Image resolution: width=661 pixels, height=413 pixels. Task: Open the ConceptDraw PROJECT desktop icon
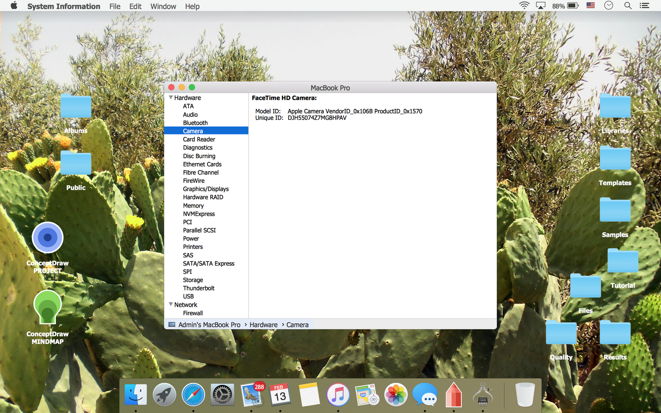[x=47, y=237]
